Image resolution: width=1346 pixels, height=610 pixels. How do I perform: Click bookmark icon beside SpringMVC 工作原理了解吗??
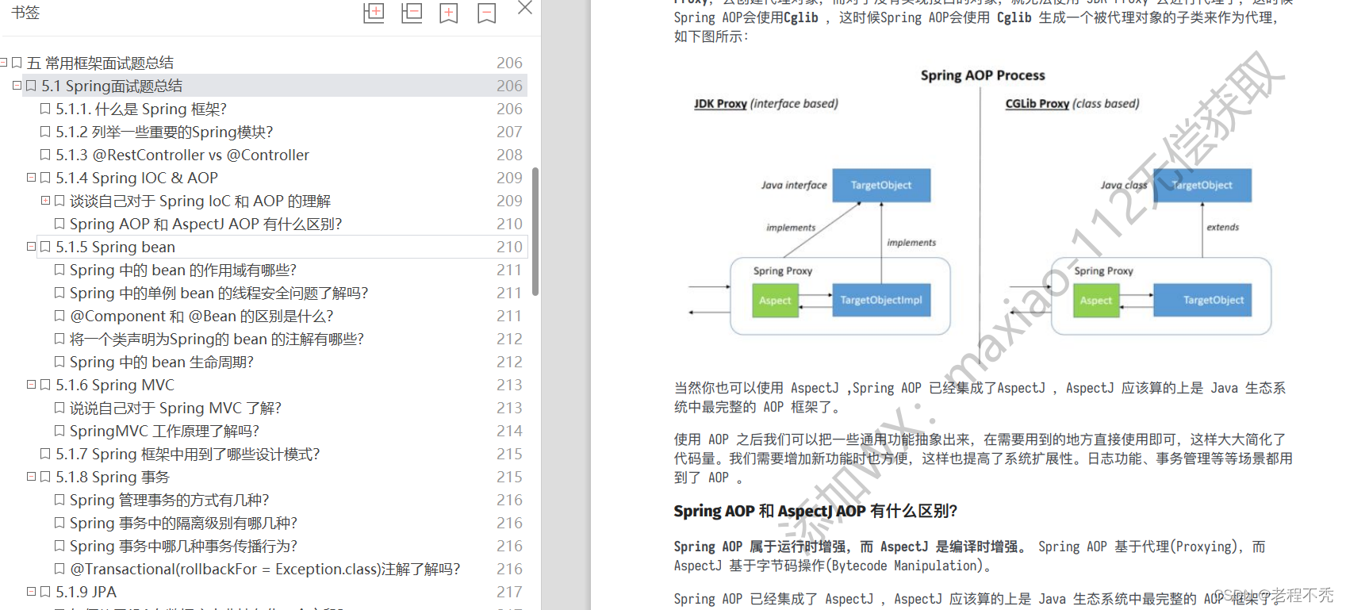coord(59,431)
